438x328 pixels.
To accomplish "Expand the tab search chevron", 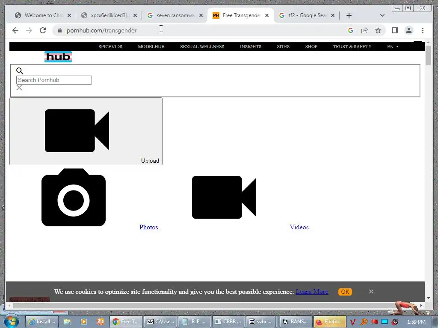I will tap(382, 15).
